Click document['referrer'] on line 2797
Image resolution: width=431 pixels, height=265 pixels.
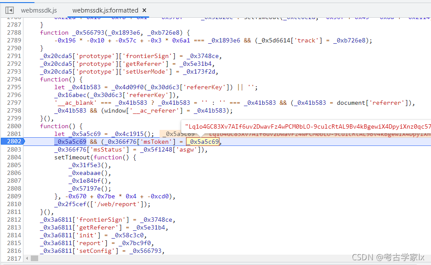pyautogui.click(x=372, y=103)
